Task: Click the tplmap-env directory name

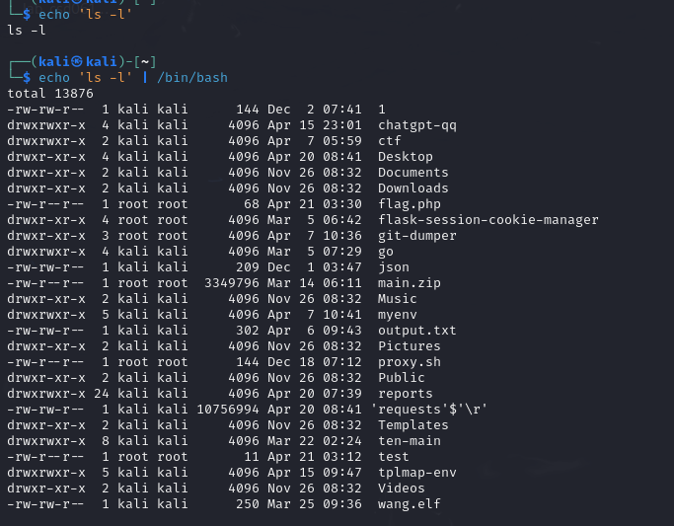Action: coord(416,473)
